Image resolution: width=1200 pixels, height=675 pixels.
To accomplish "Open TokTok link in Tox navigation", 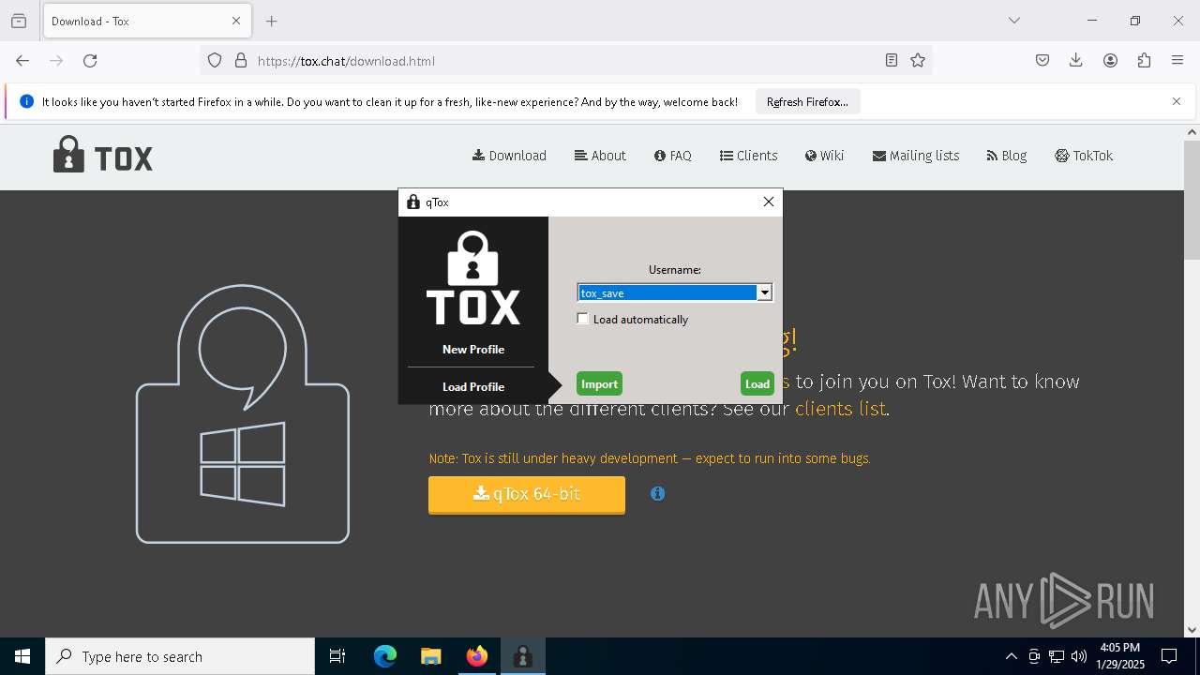I will click(1084, 156).
